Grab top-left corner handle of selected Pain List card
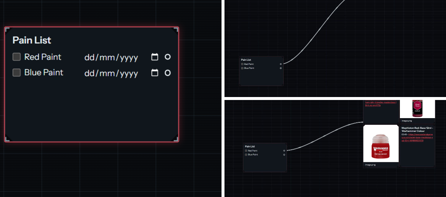446x197 pixels. pyautogui.click(x=7, y=30)
